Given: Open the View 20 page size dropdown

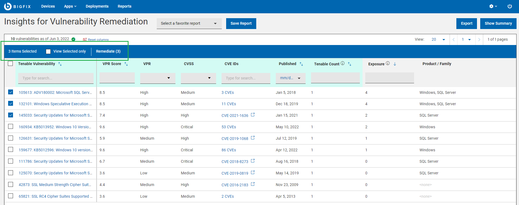Looking at the screenshot, I should point(438,40).
